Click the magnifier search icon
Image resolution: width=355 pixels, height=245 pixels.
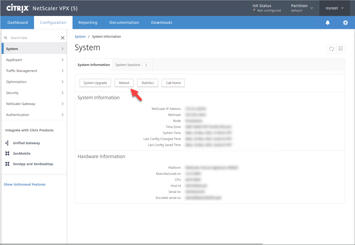[6, 38]
